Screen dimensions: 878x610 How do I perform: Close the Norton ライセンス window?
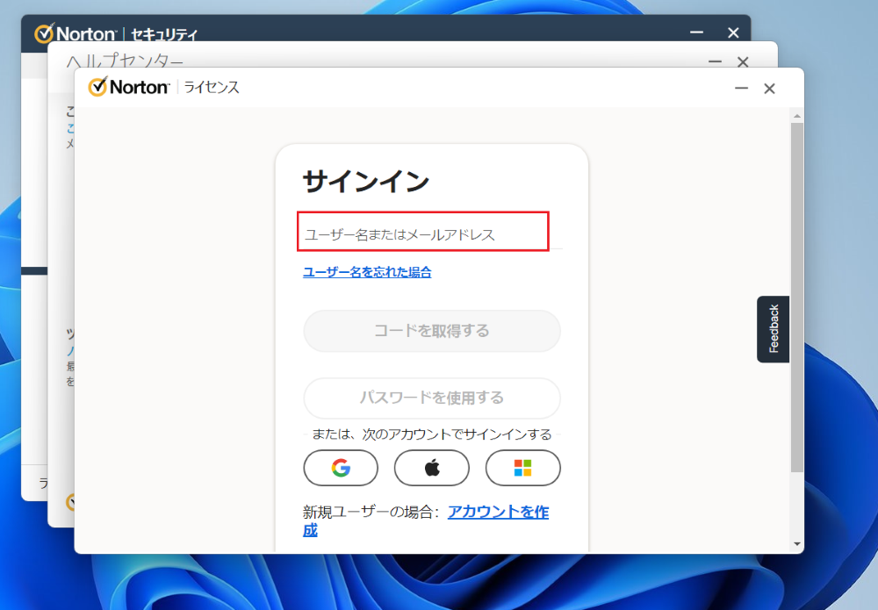[769, 89]
